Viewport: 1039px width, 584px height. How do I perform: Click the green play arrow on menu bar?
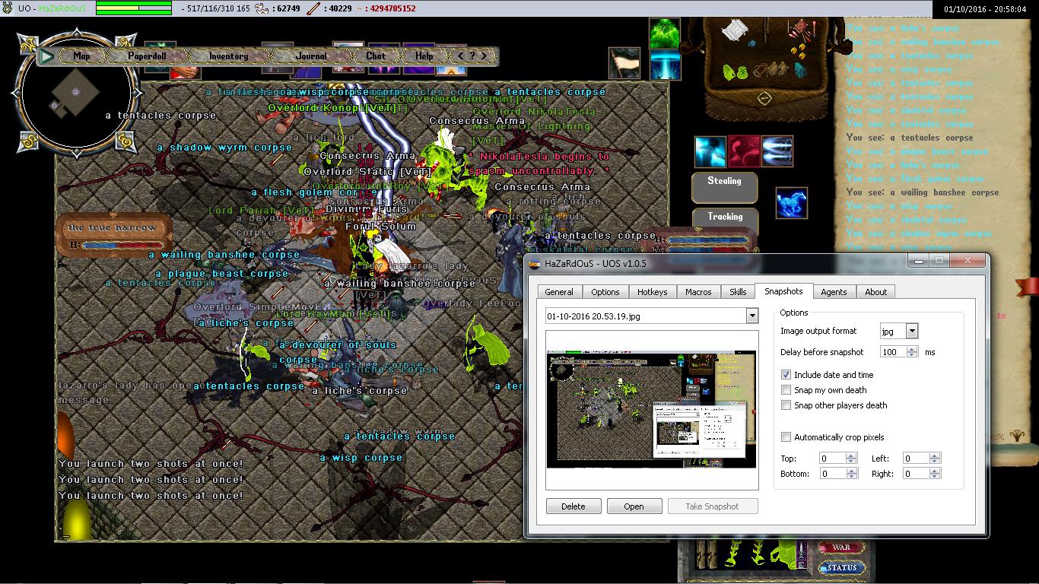[x=47, y=56]
